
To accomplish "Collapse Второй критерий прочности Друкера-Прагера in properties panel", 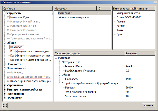I will 60,83.
